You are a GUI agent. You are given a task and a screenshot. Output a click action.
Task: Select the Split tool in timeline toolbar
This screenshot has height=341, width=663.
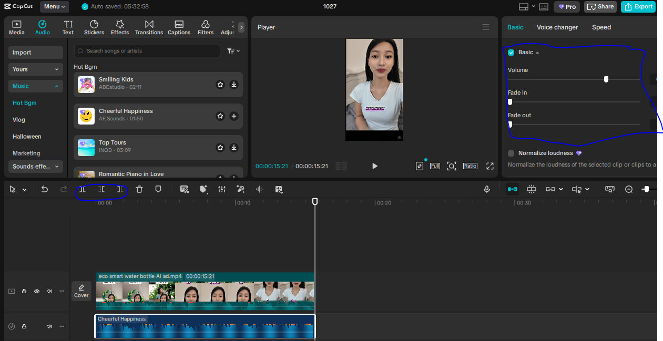click(83, 189)
